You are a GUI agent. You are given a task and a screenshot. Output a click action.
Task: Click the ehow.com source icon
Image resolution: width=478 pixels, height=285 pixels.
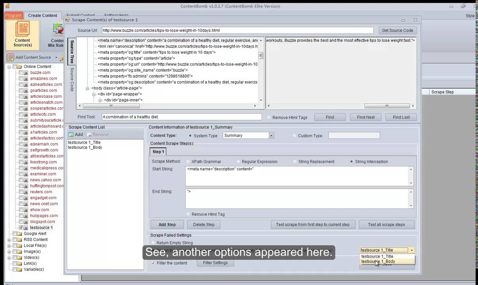[26, 210]
